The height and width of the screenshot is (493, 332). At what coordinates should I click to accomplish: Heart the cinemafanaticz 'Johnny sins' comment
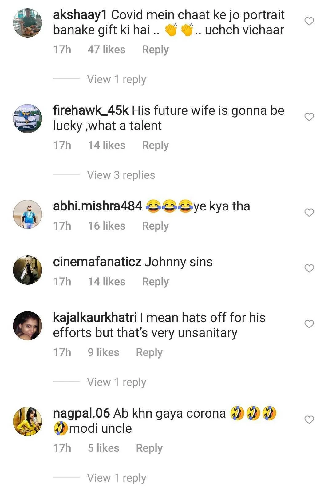309,268
